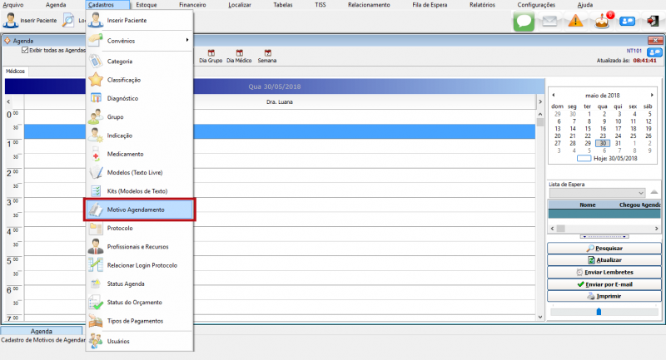Select the Médicos tab

(x=16, y=72)
